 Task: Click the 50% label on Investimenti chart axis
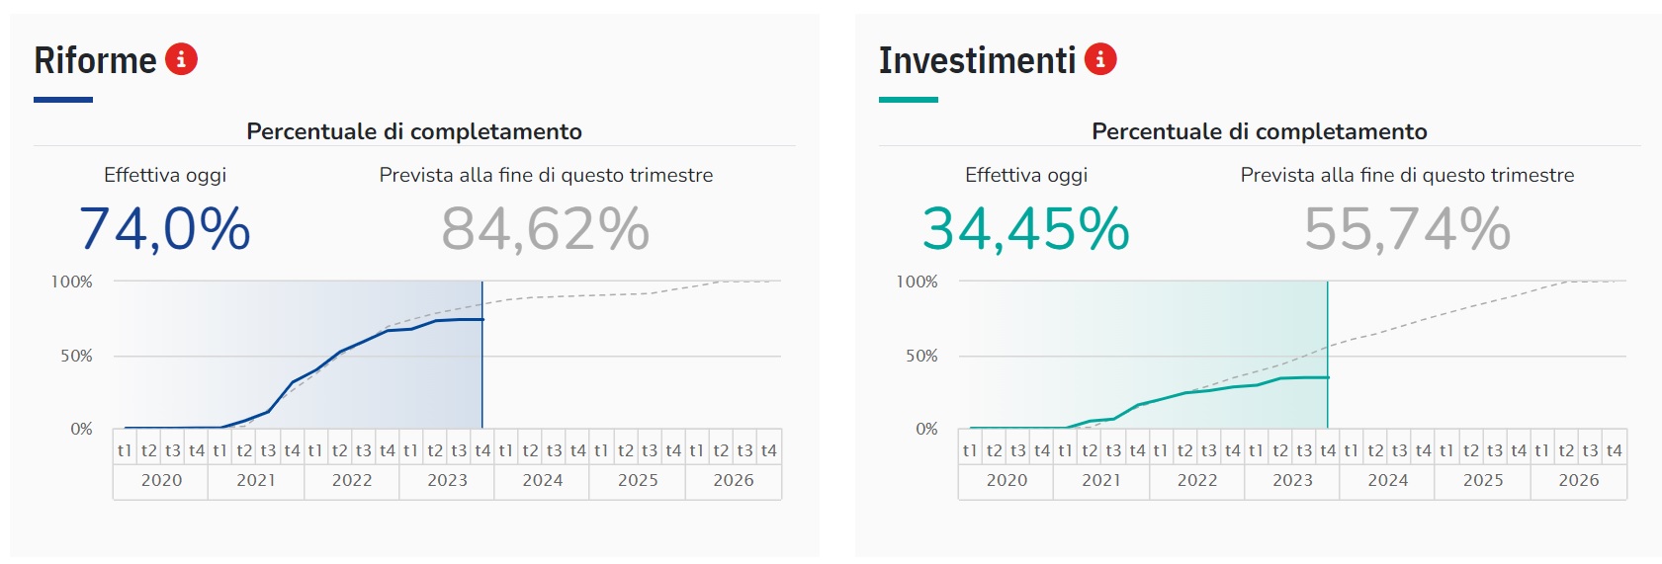921,356
